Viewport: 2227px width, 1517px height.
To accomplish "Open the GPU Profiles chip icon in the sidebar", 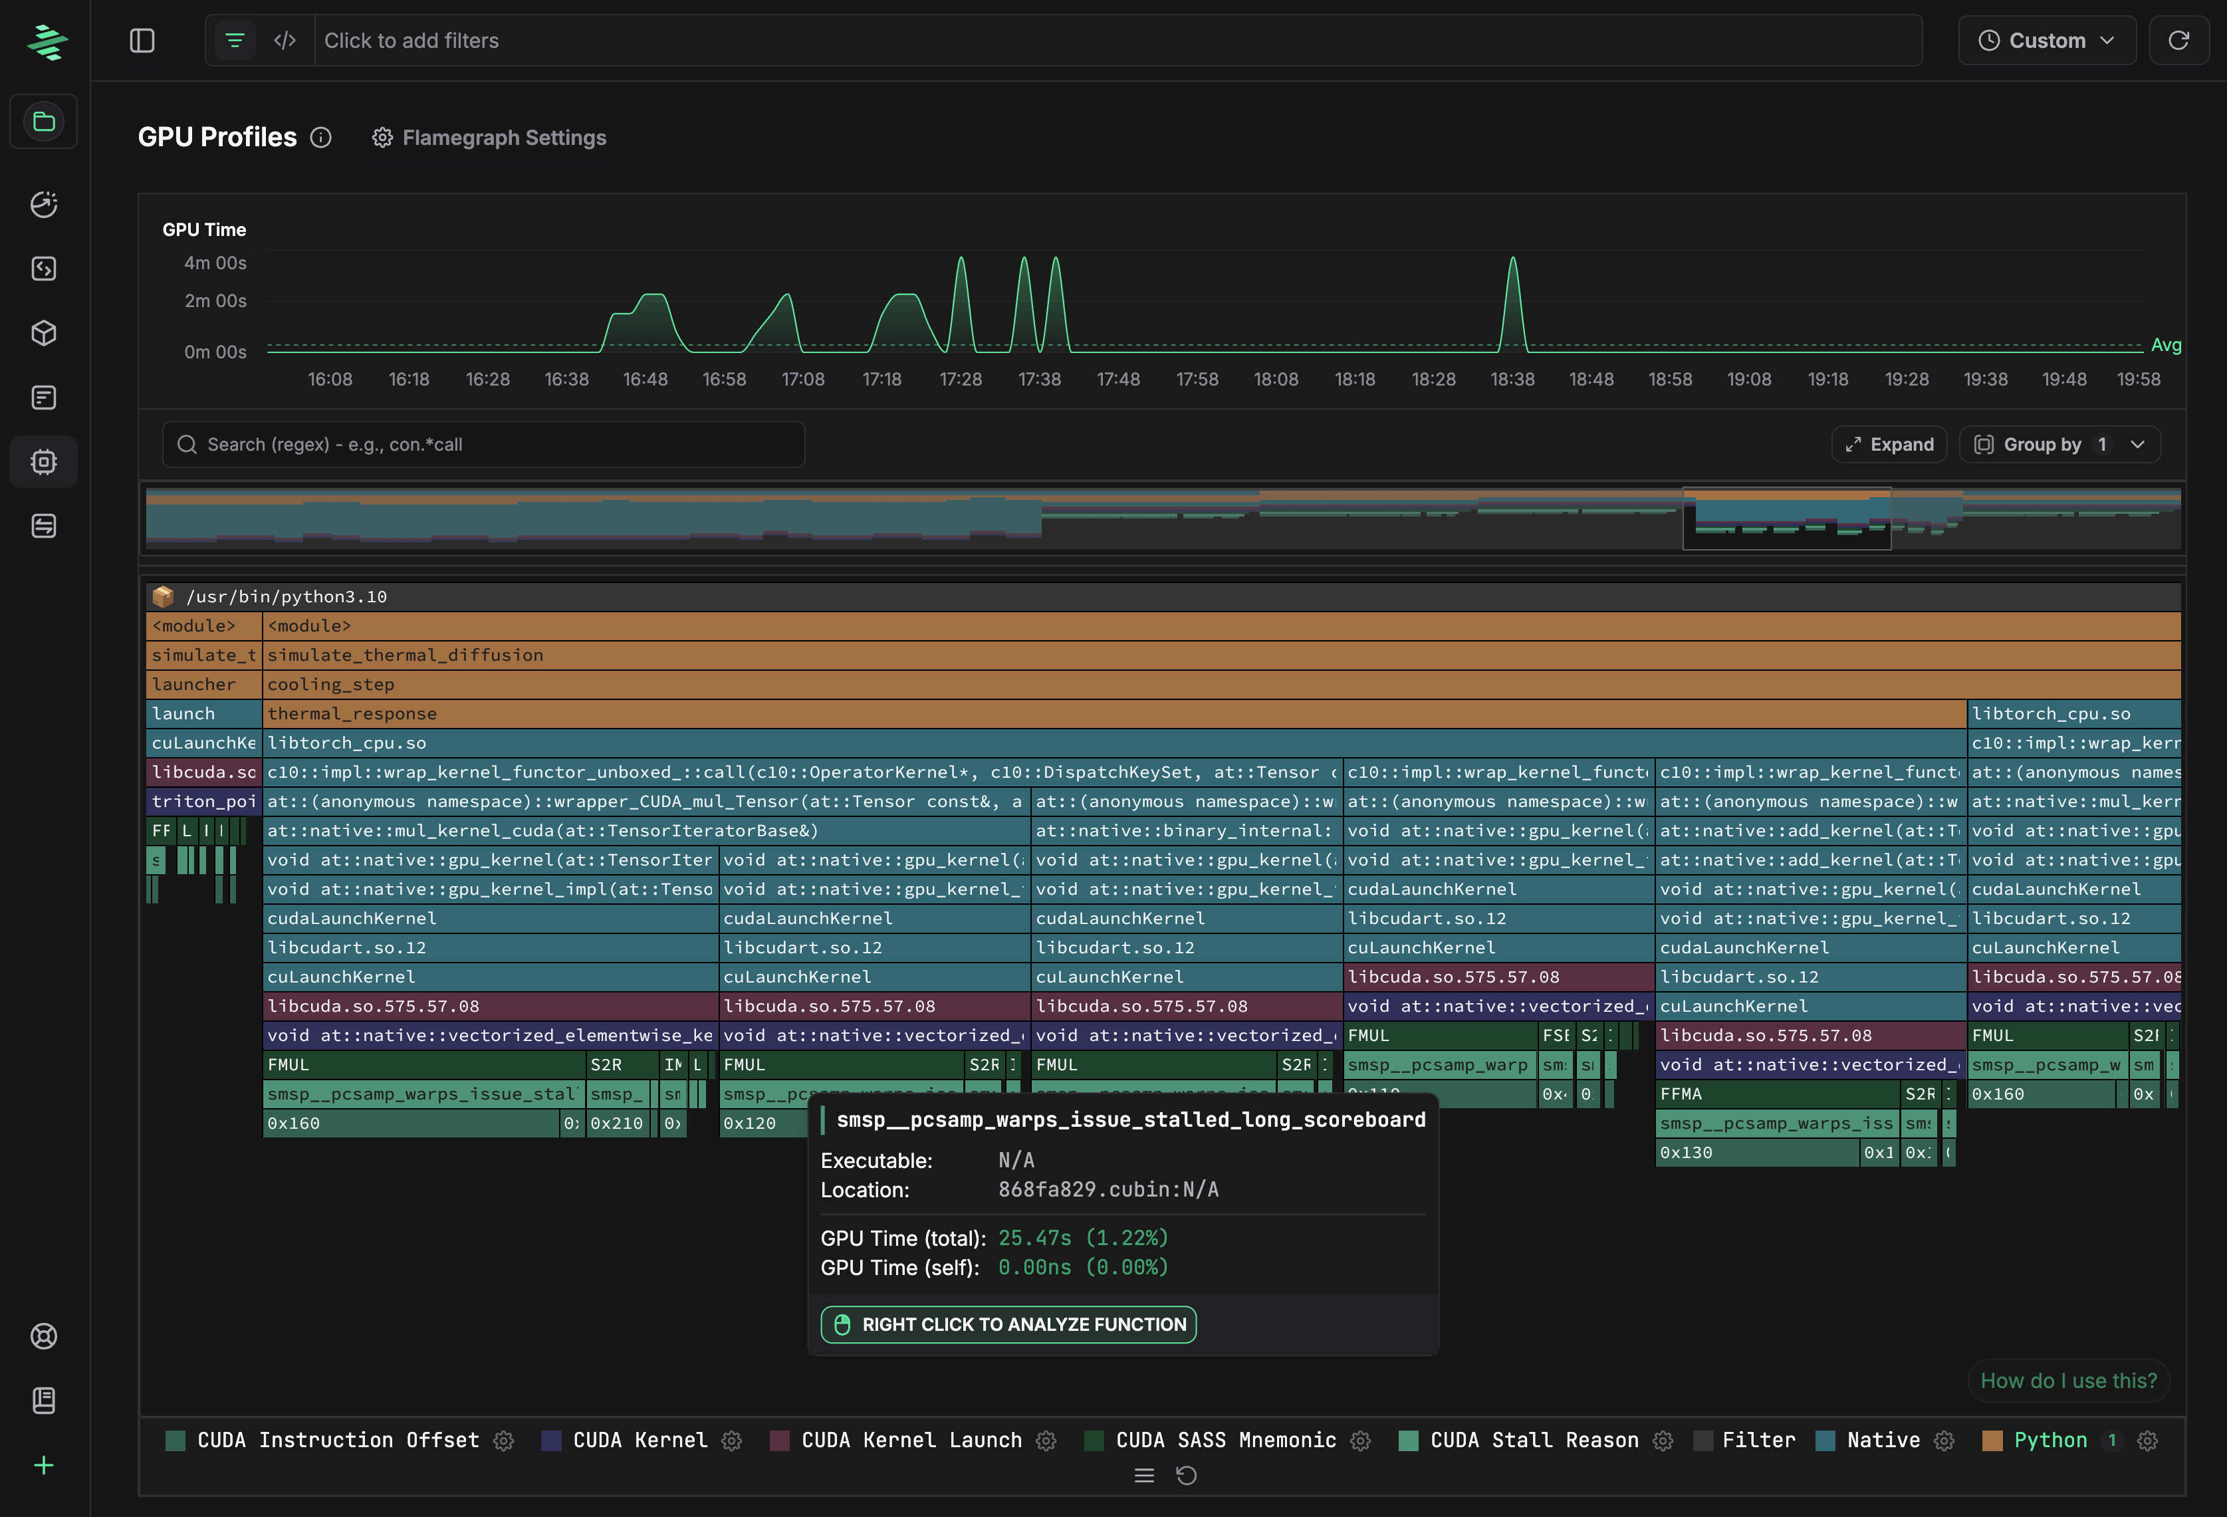I will [44, 462].
